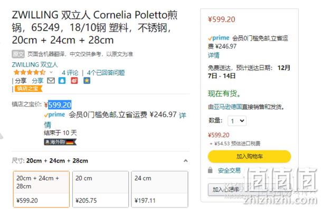322x209 pixels.
Task: Expand the star rating dropdown arrow
Action: pyautogui.click(x=51, y=72)
